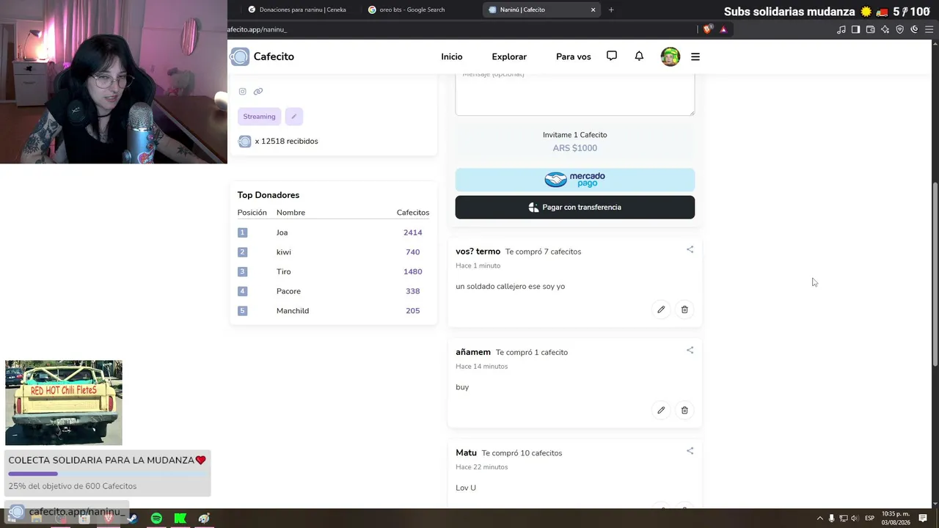
Task: Click the 12518 recibidos count
Action: (x=286, y=142)
